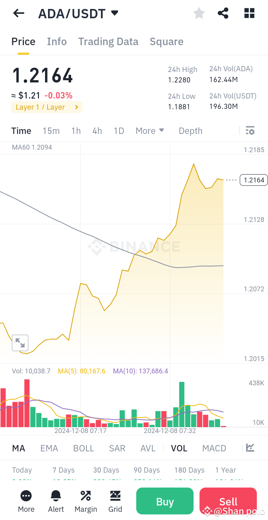This screenshot has height=520, width=268.
Task: Select the Margin icon in bottom bar
Action: (85, 501)
